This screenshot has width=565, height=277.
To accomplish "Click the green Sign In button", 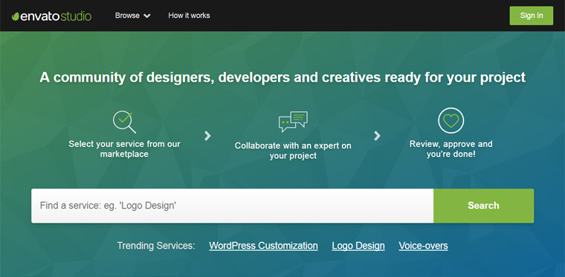I will (x=531, y=16).
